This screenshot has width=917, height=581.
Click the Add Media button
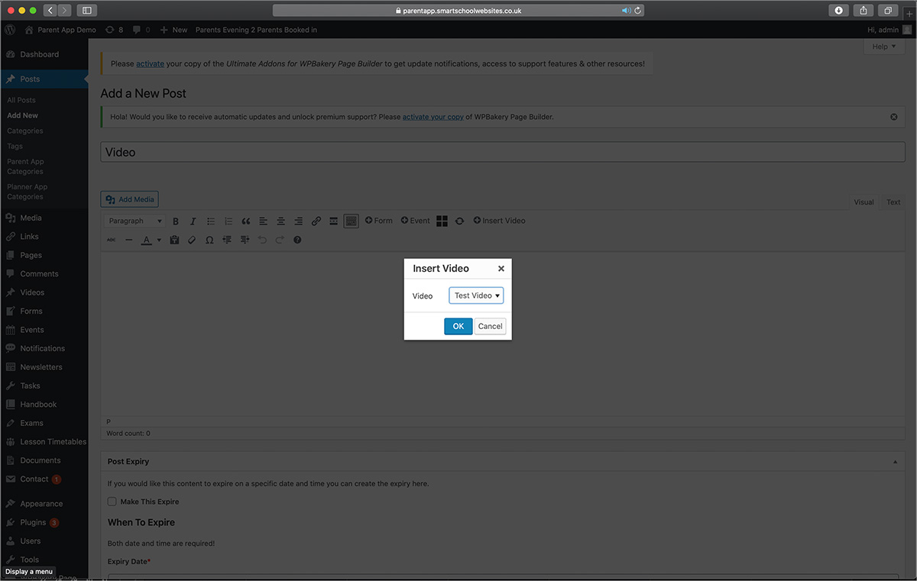tap(130, 199)
